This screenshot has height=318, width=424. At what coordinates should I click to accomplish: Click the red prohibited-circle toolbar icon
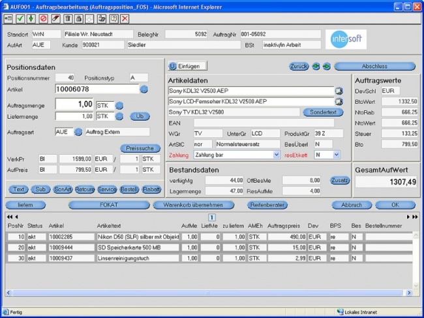click(44, 19)
